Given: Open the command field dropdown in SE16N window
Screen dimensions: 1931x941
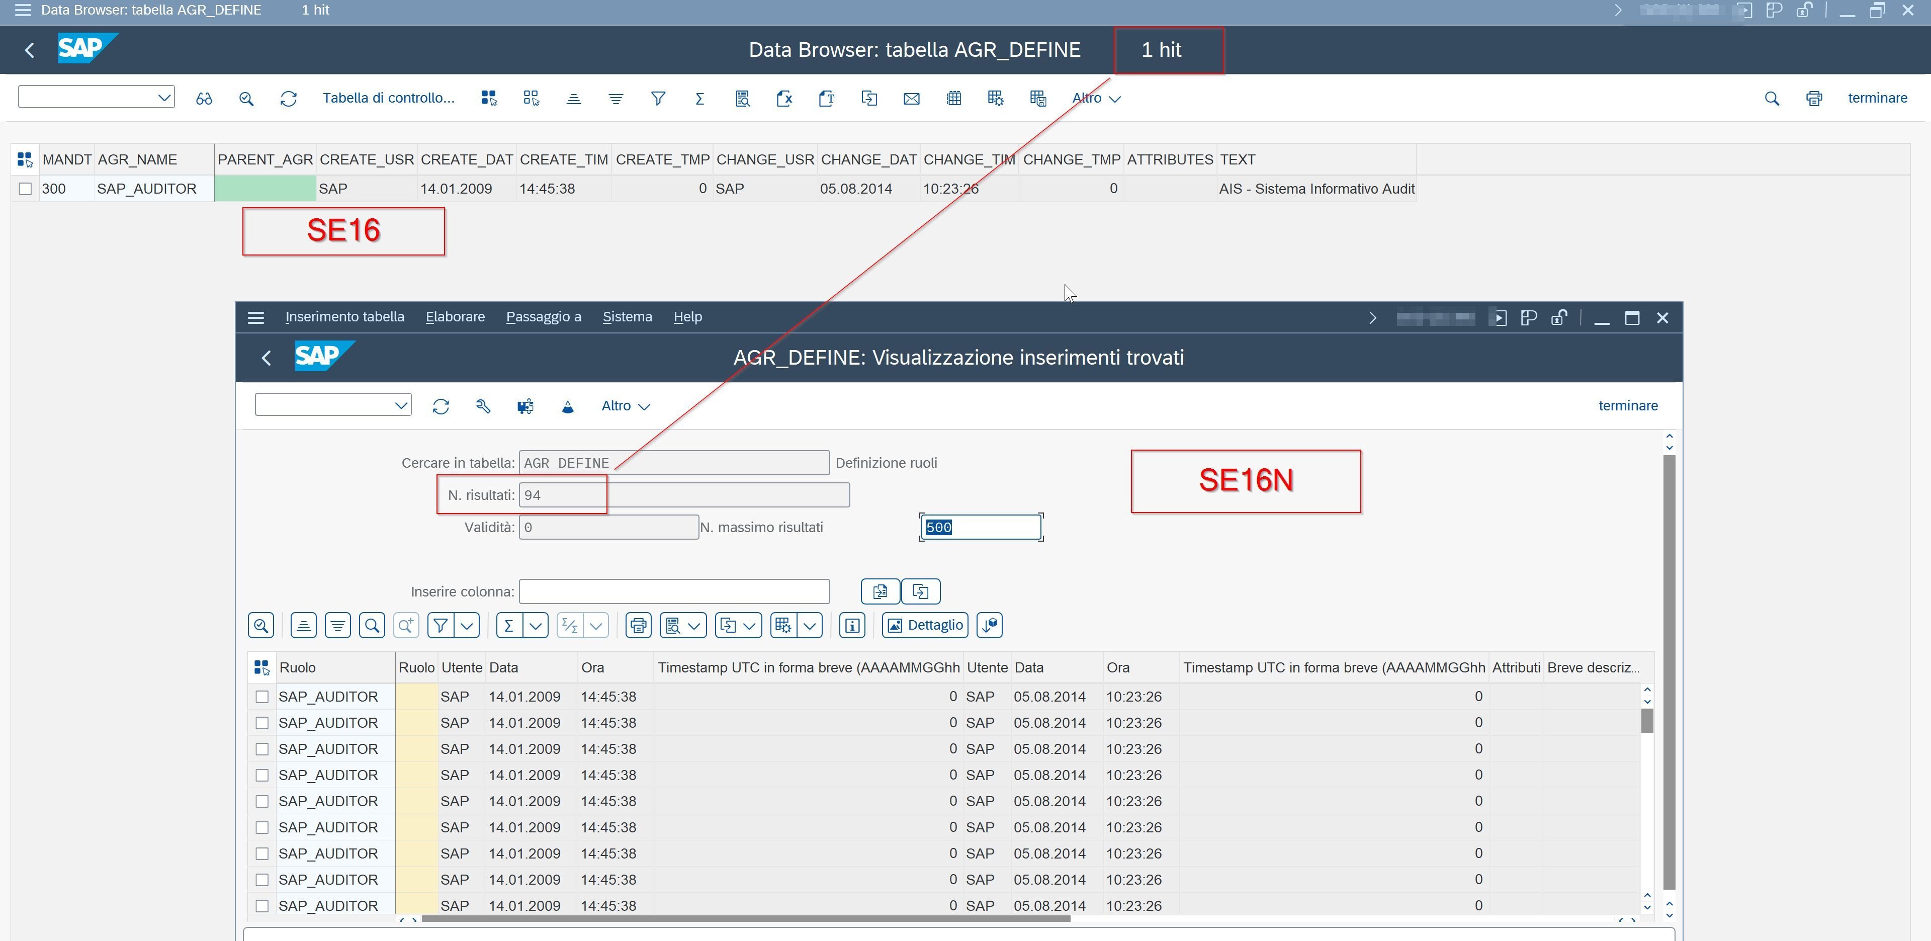Looking at the screenshot, I should (401, 405).
